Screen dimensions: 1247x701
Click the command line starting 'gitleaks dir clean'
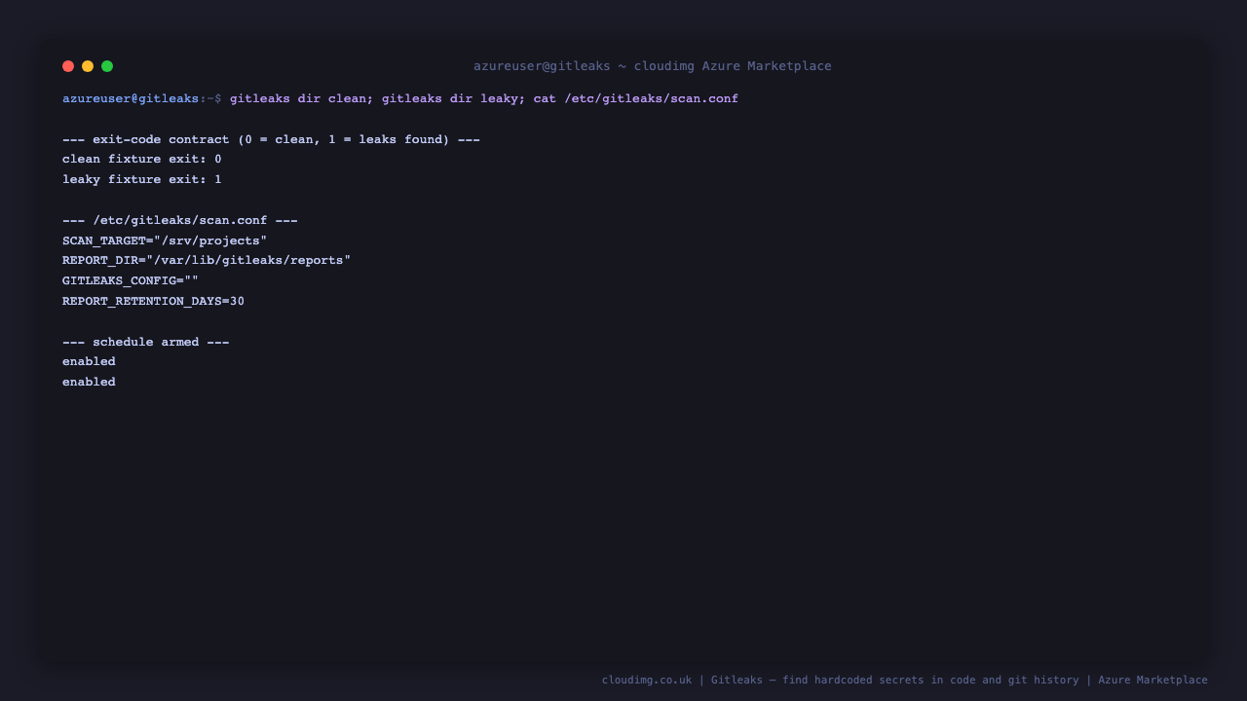click(x=484, y=98)
